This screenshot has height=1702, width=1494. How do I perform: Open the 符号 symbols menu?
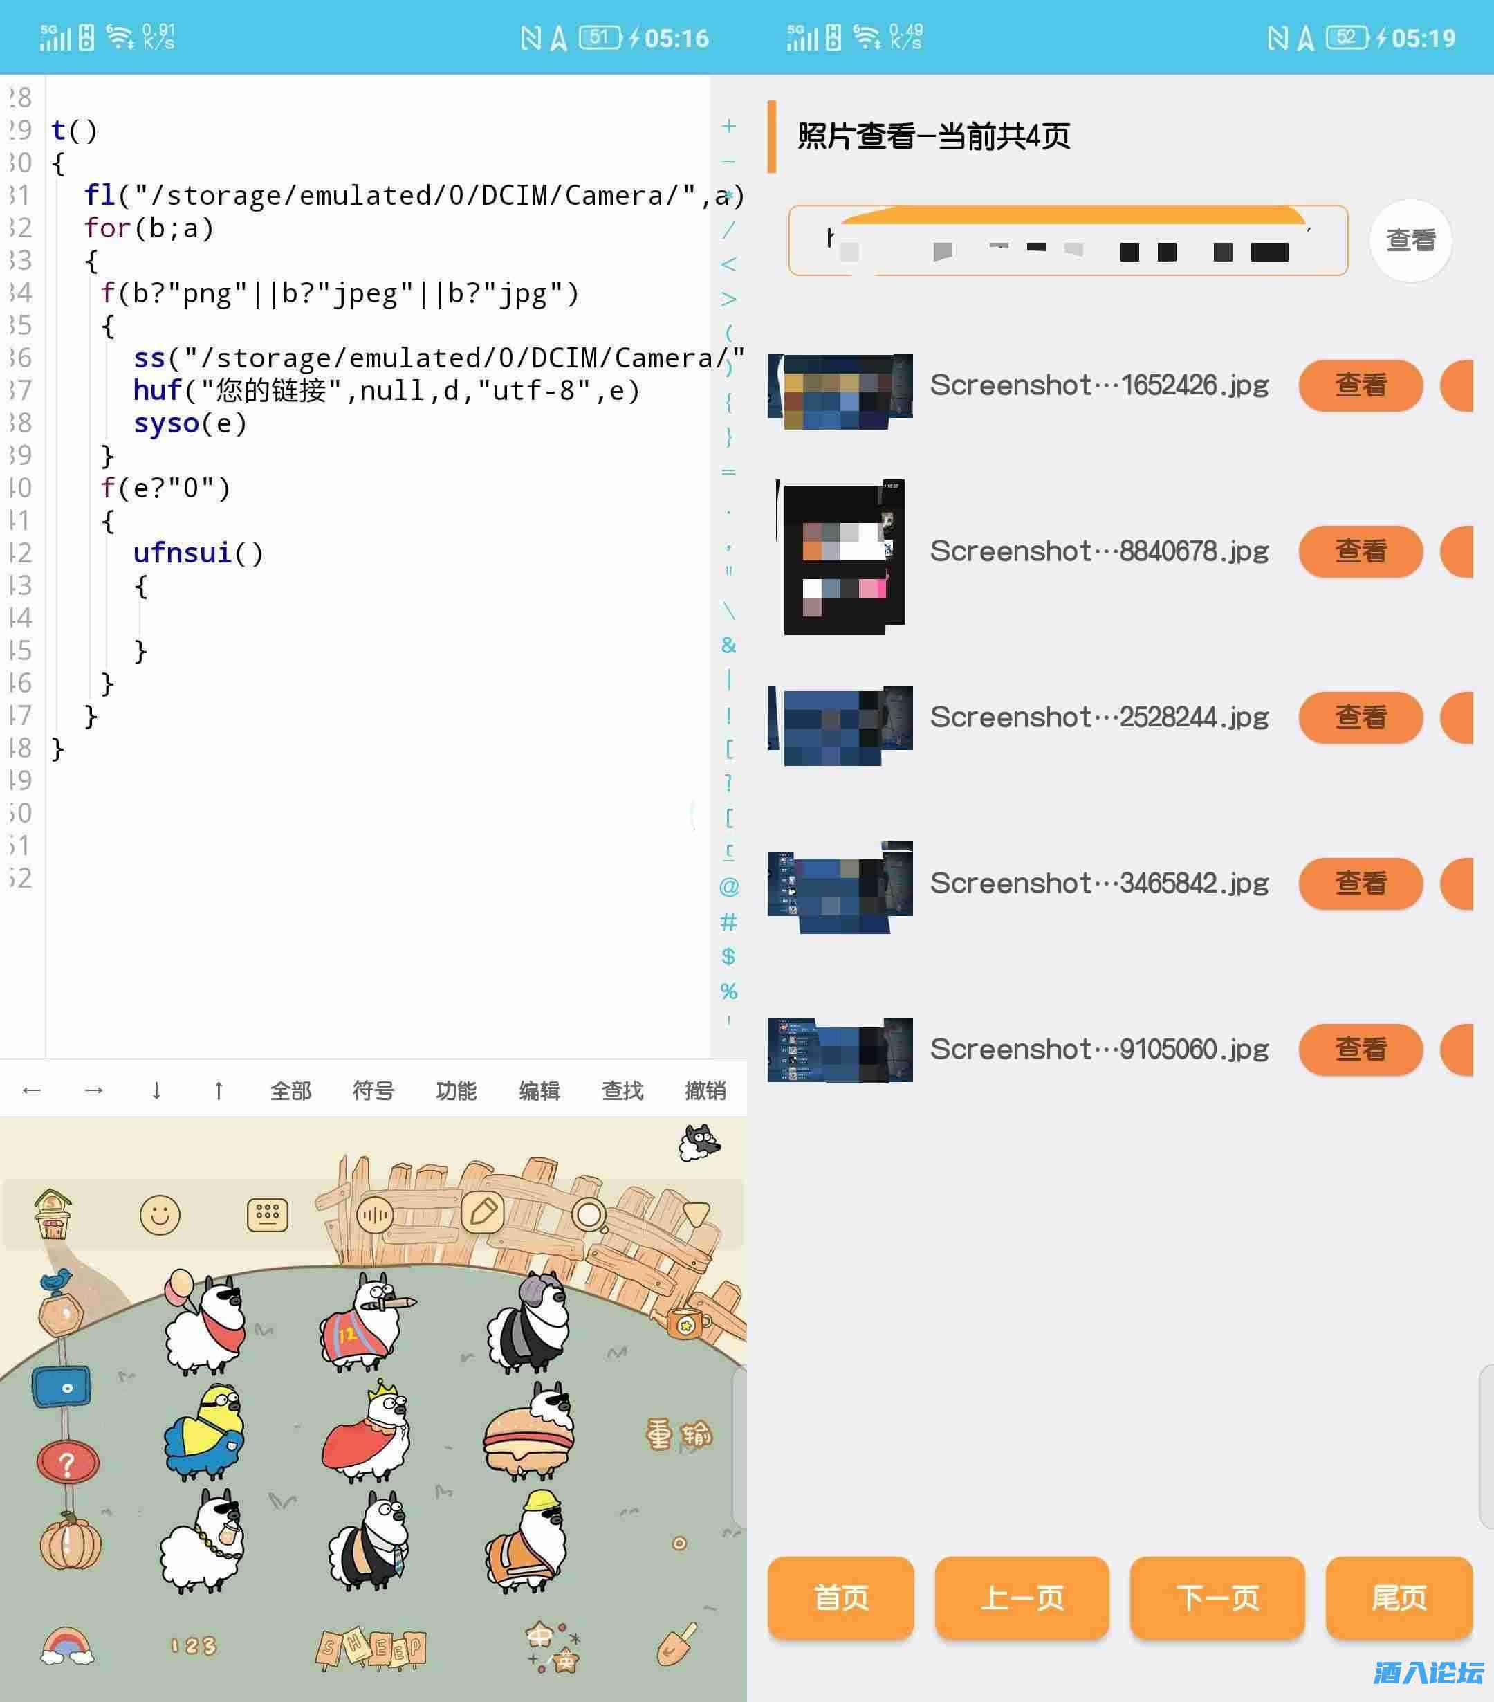[x=373, y=1091]
